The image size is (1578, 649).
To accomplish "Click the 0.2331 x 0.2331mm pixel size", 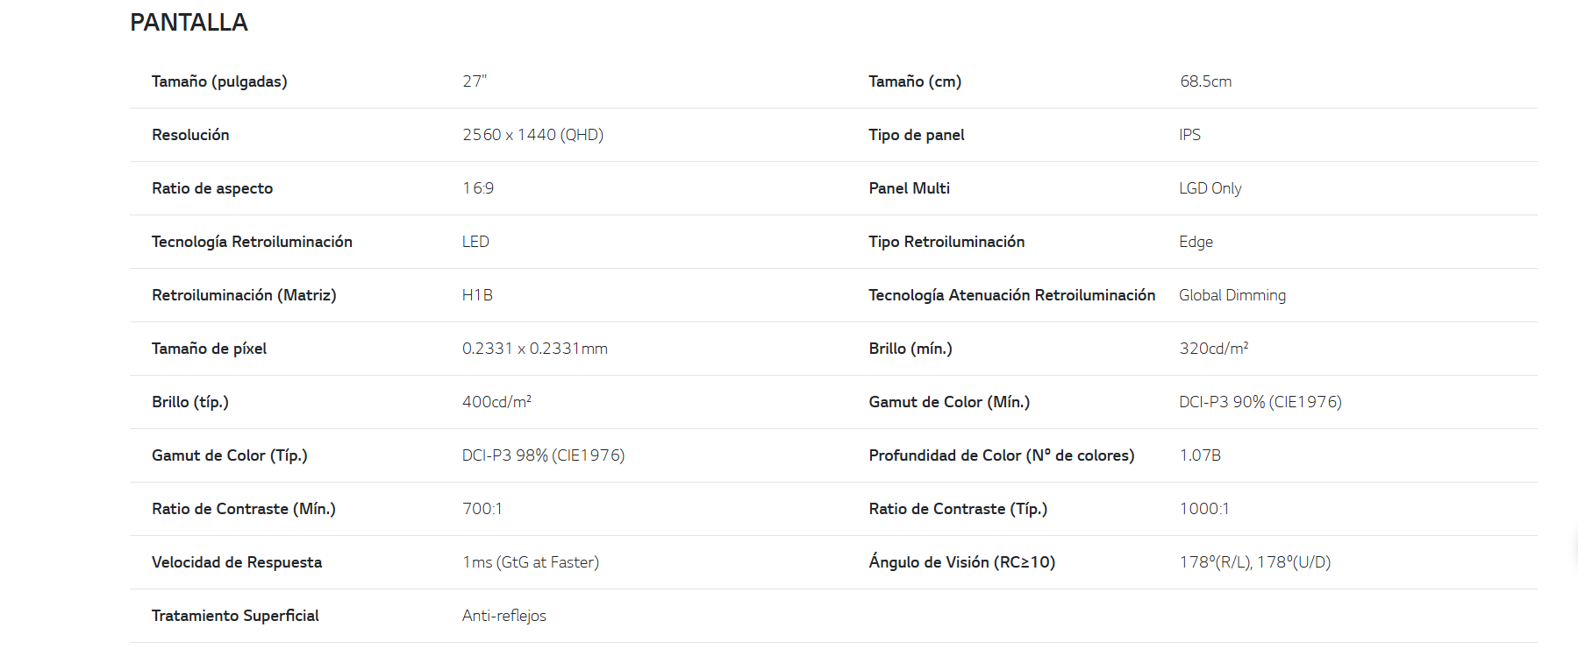I will point(535,349).
